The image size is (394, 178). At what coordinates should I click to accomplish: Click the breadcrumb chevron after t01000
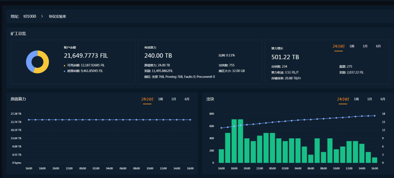(x=42, y=16)
